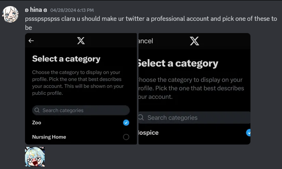Click the crying Furina emoji sticker
This screenshot has height=169, width=282.
click(35, 157)
